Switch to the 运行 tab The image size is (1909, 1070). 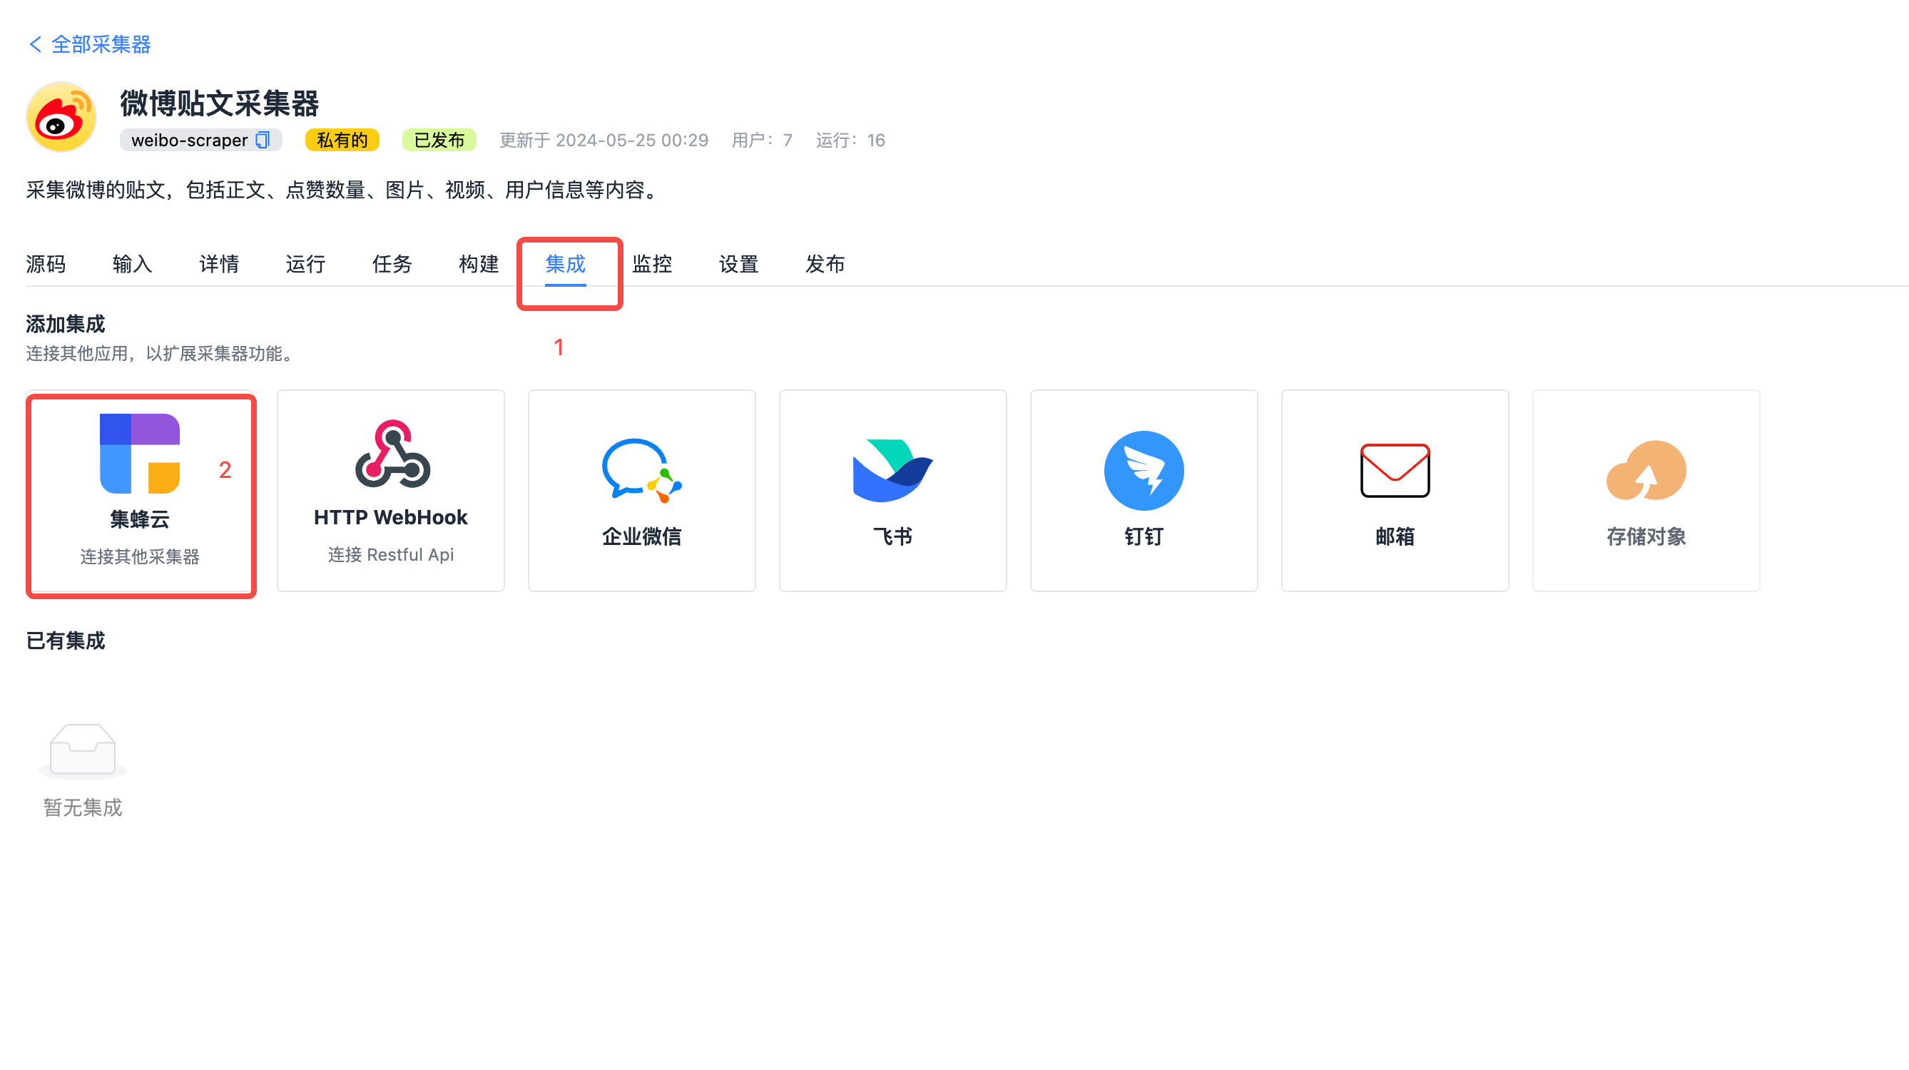(x=306, y=264)
